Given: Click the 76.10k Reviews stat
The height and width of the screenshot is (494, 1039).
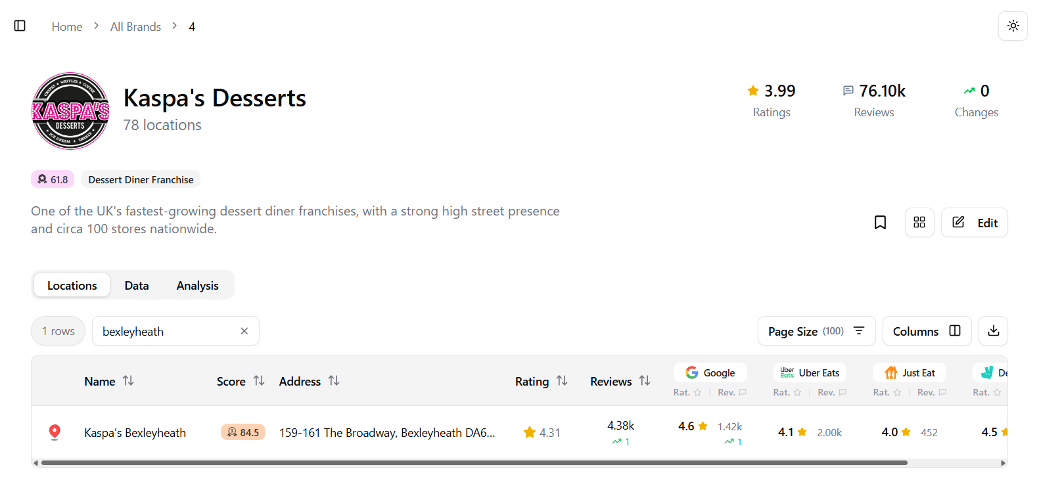Looking at the screenshot, I should pyautogui.click(x=874, y=101).
